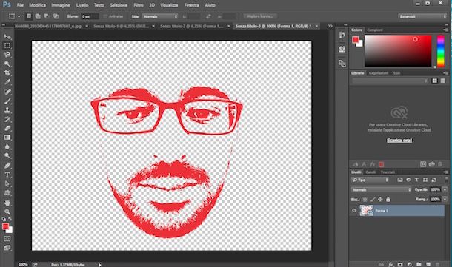Open layer blend mode Normale dropdown
Image resolution: width=452 pixels, height=267 pixels.
[x=382, y=189]
